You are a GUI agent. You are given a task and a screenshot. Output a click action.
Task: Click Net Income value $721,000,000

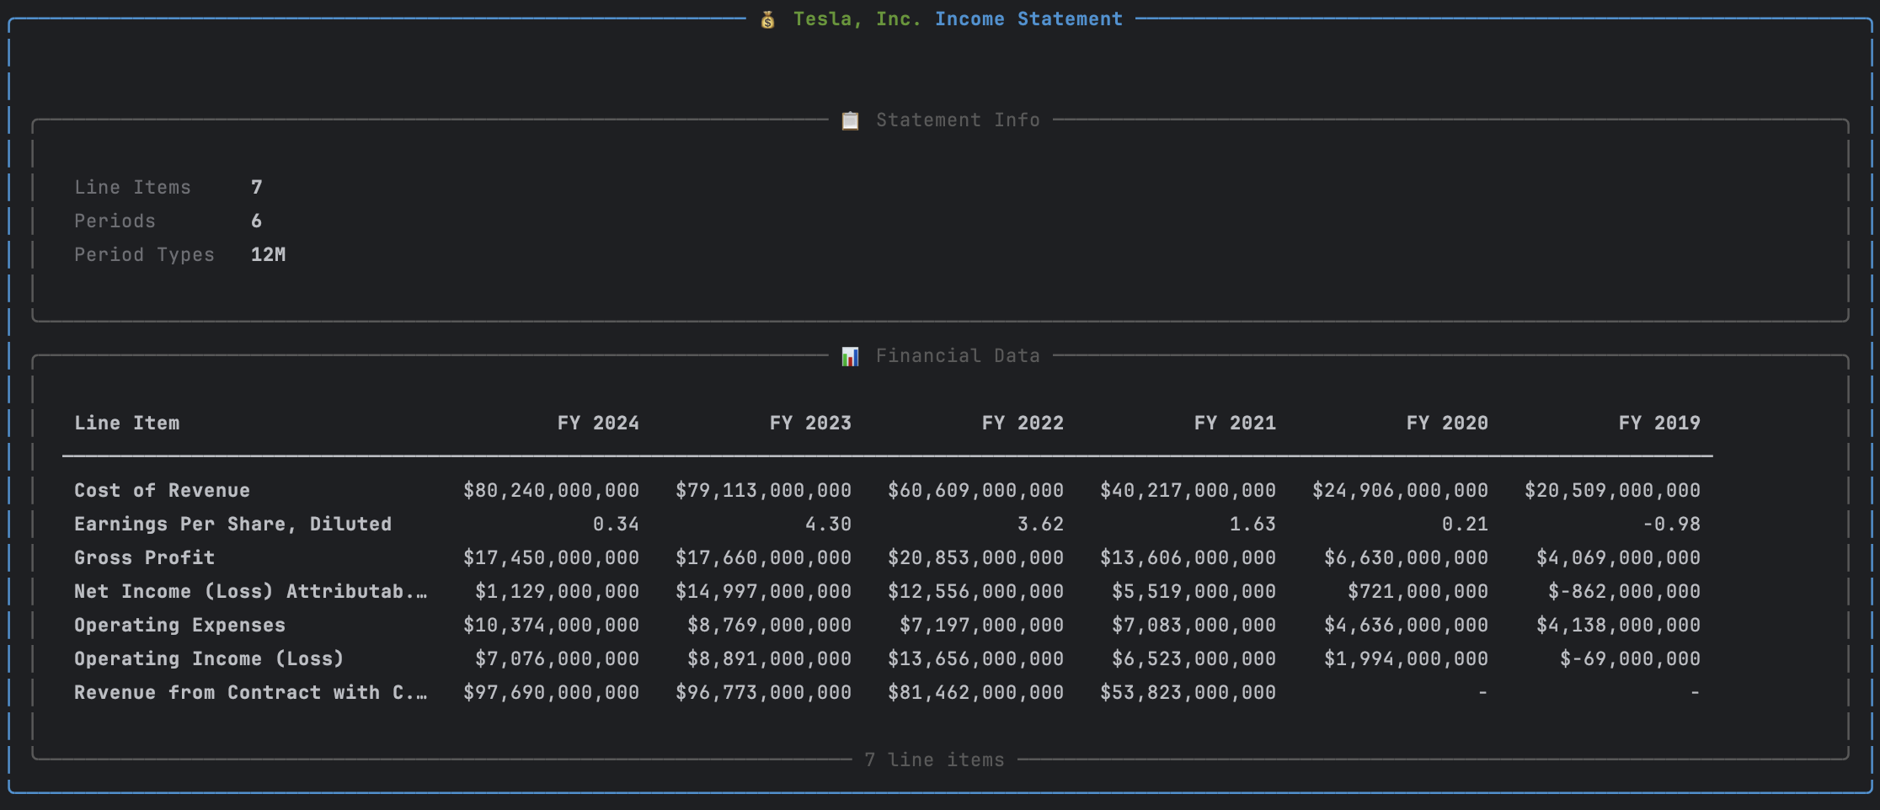1418,591
